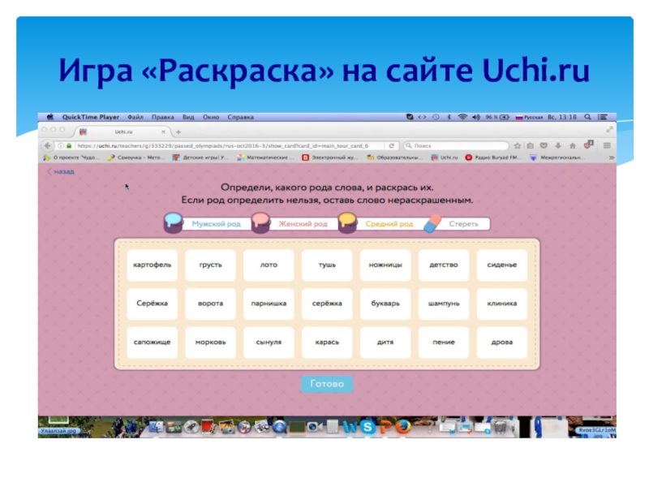This screenshot has width=649, height=487.
Task: Open the Uchi.ru bookmark in bookmarks bar
Action: (445, 157)
